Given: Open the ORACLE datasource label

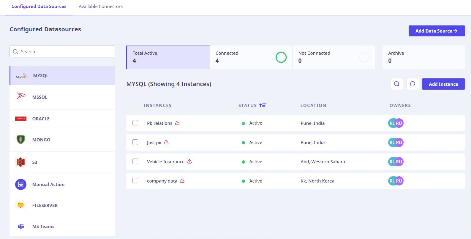Looking at the screenshot, I should click(41, 119).
